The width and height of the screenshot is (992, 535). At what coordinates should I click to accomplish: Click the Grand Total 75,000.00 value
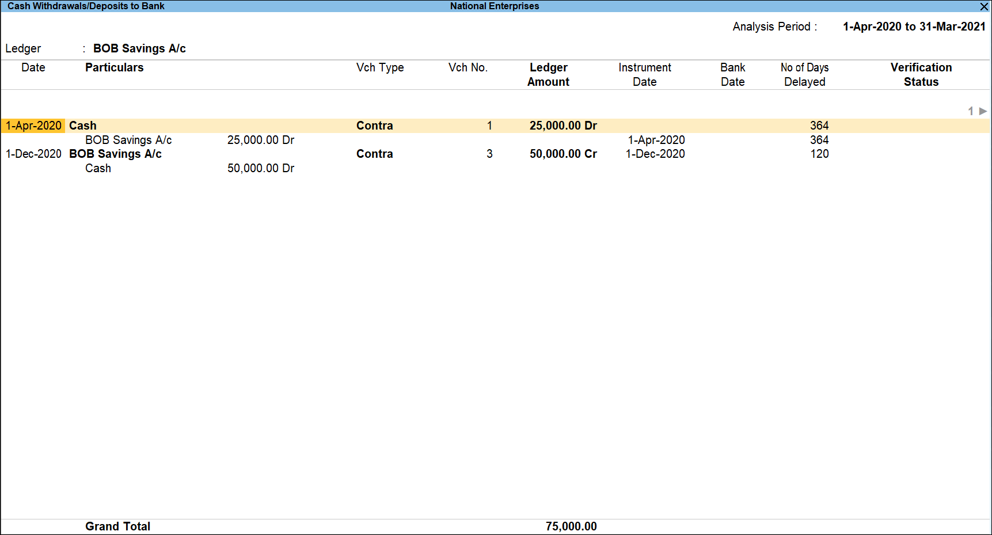[x=571, y=526]
